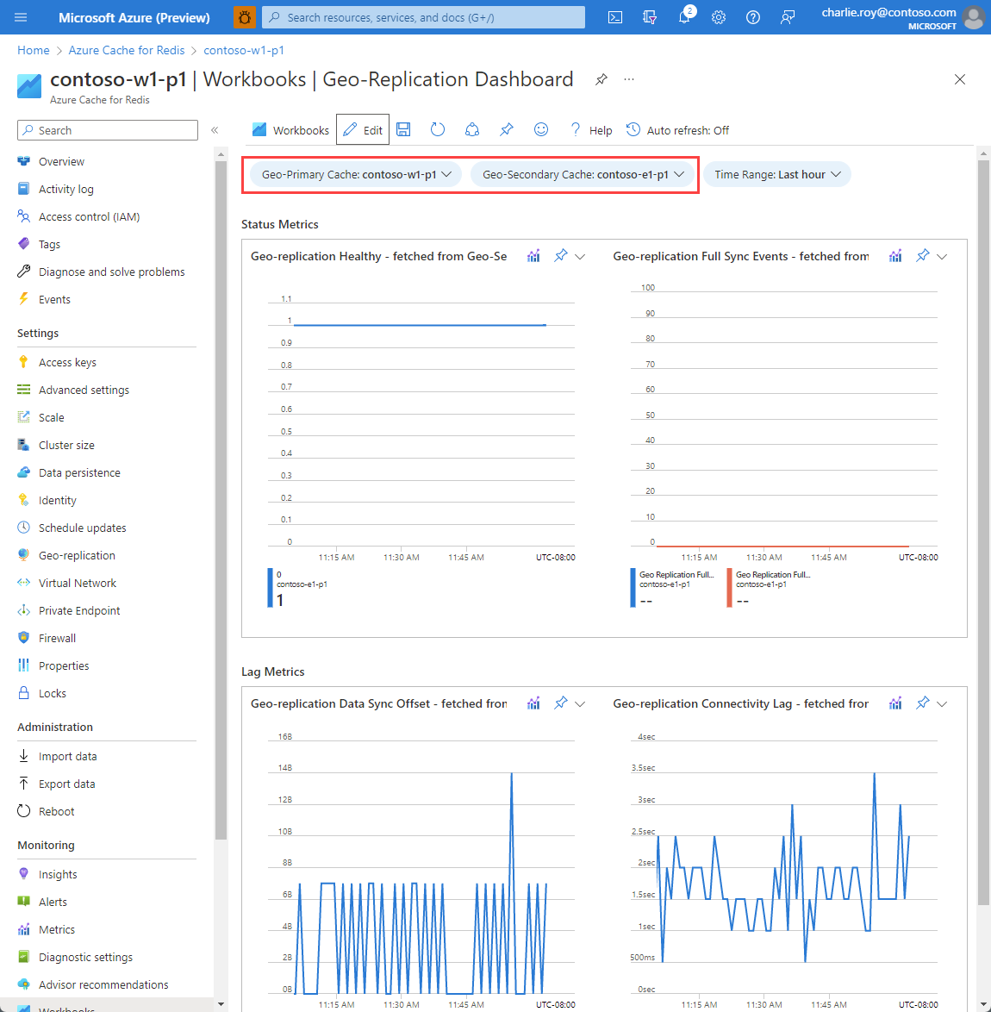Viewport: 991px width, 1012px height.
Task: Share the workbook via the people icon
Action: click(471, 129)
